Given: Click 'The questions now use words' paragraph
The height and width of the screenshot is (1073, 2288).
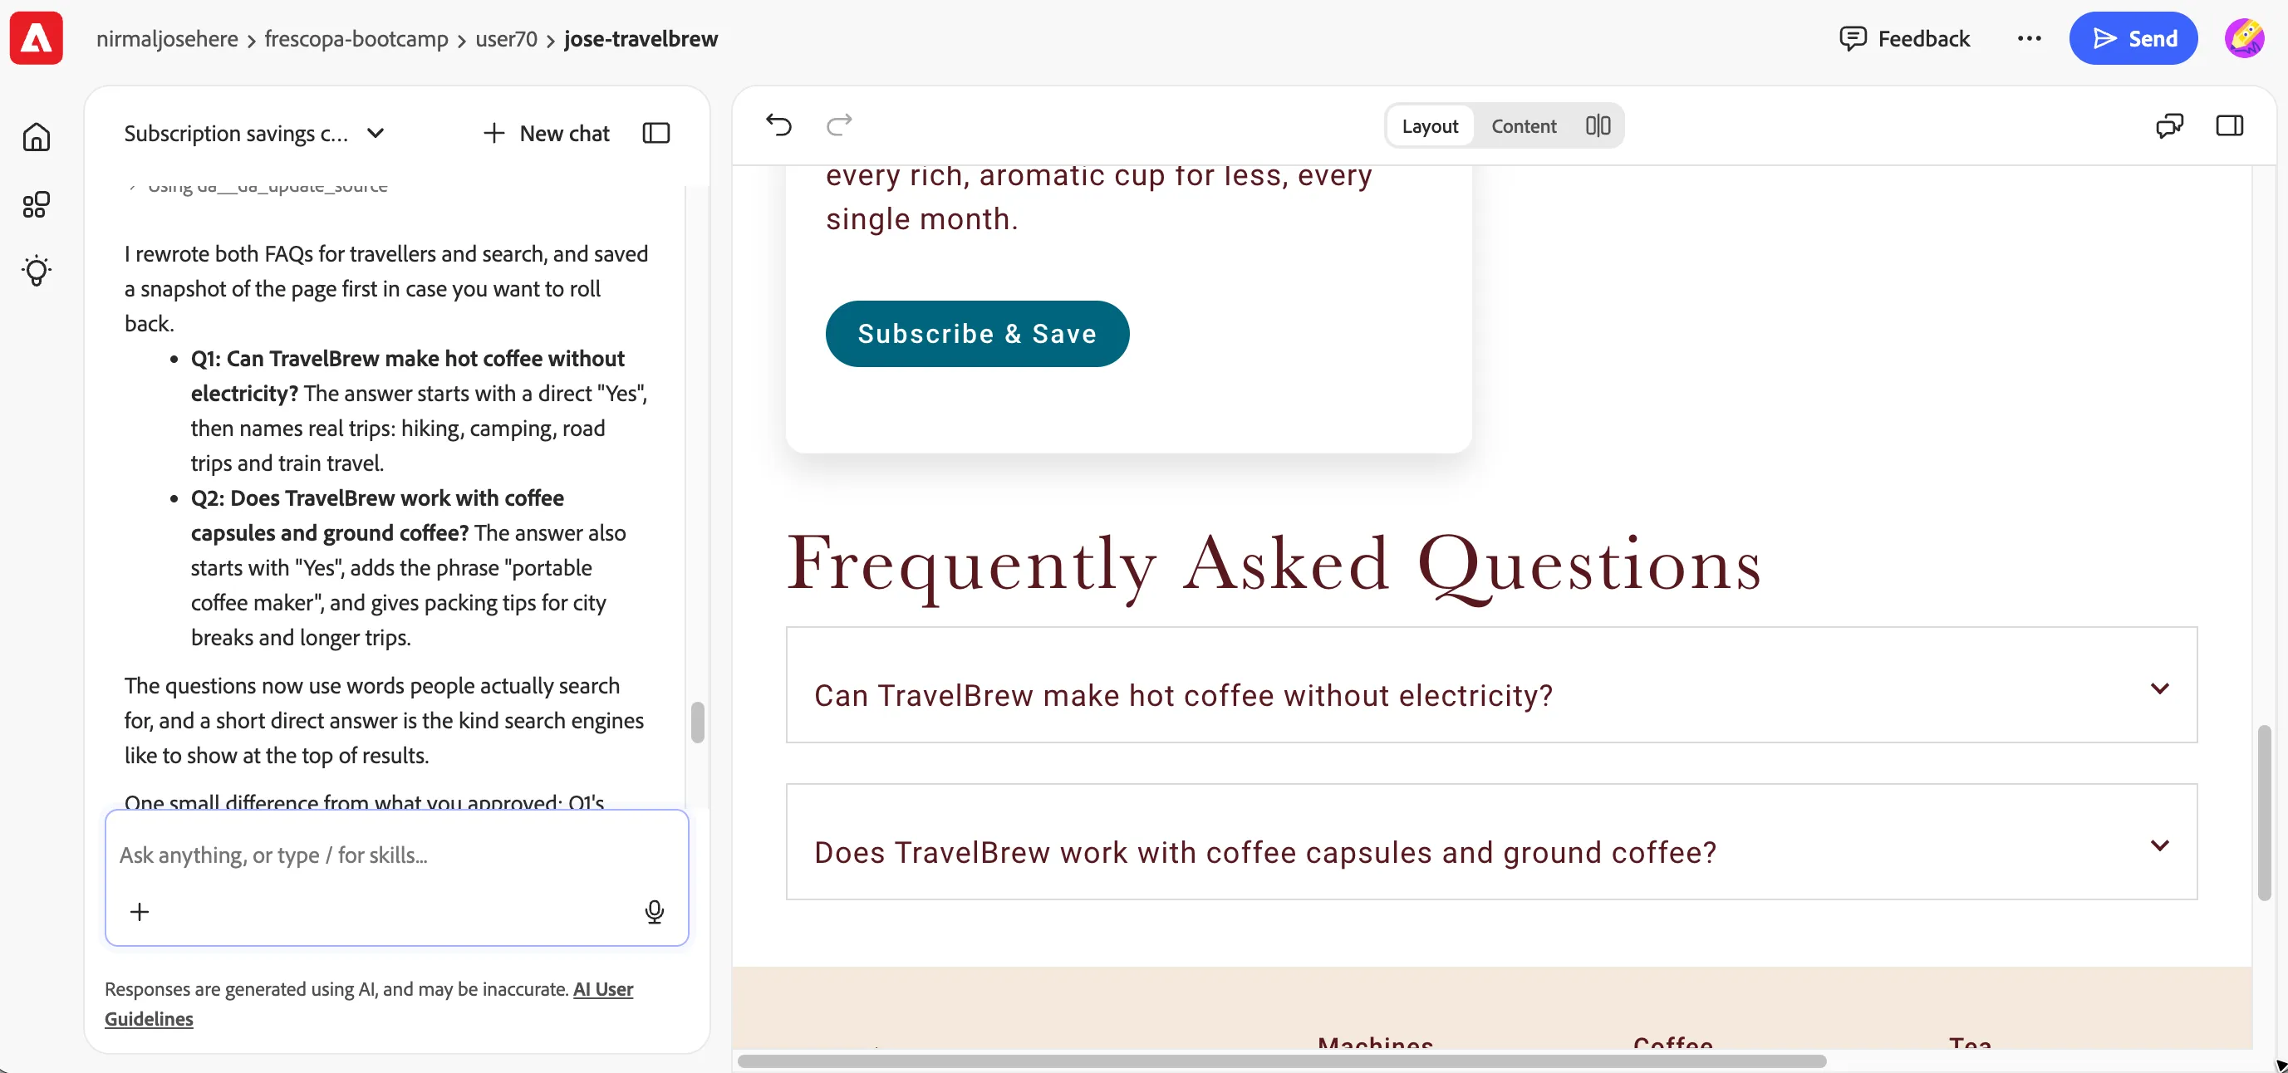Looking at the screenshot, I should tap(384, 720).
